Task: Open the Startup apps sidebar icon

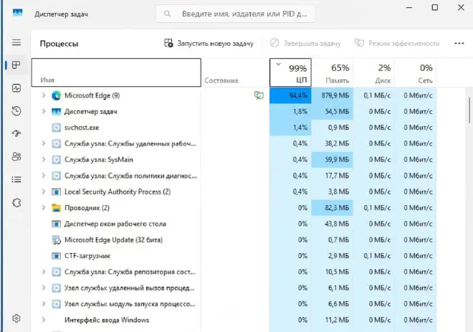Action: (16, 133)
